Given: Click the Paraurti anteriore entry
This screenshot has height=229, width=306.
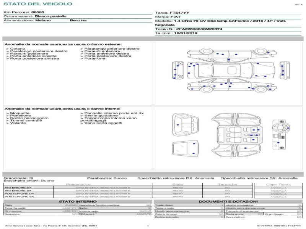Looking at the screenshot, I should 100,51.
